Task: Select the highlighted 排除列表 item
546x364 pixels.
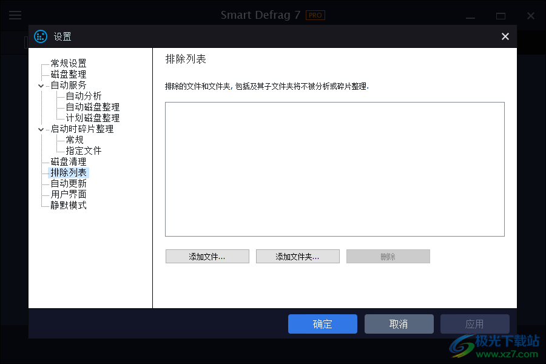Action: (69, 172)
